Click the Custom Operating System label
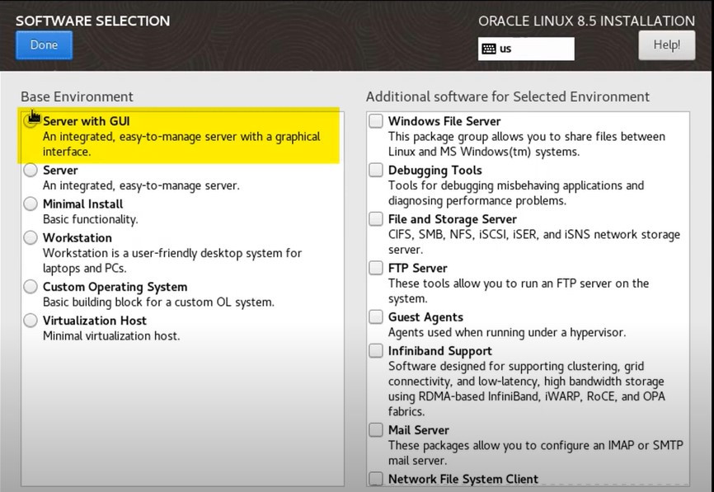 [x=115, y=287]
